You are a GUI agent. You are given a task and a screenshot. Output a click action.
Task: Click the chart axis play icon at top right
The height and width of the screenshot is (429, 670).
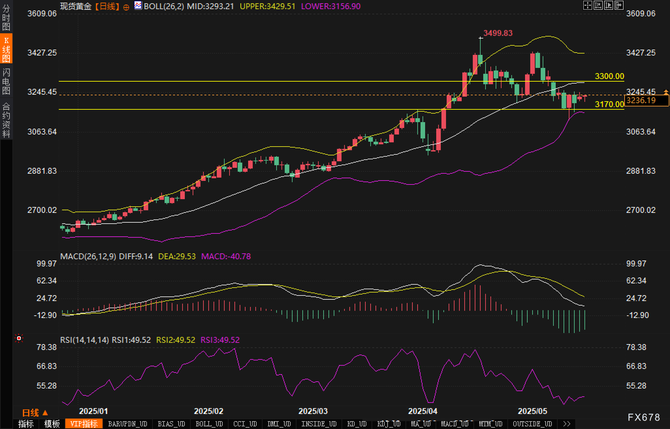tap(609, 5)
